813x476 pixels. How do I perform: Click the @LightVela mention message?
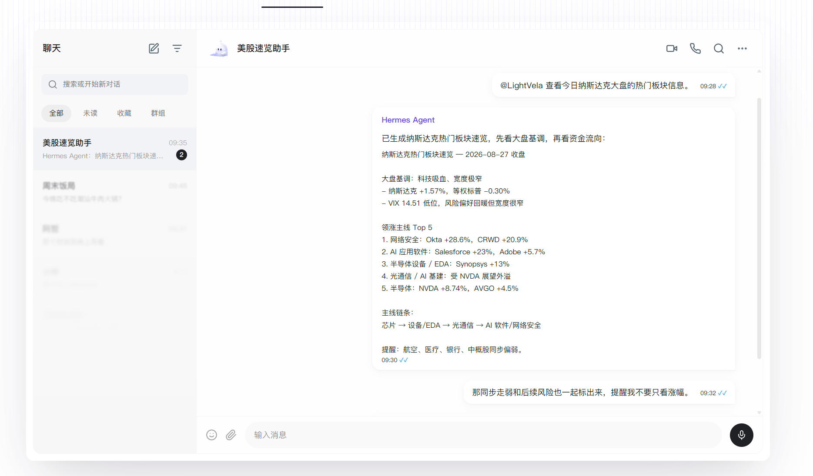pyautogui.click(x=613, y=86)
